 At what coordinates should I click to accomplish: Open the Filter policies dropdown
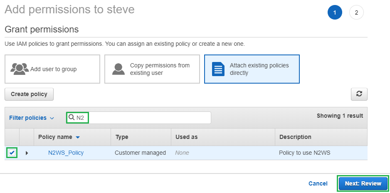coord(32,118)
